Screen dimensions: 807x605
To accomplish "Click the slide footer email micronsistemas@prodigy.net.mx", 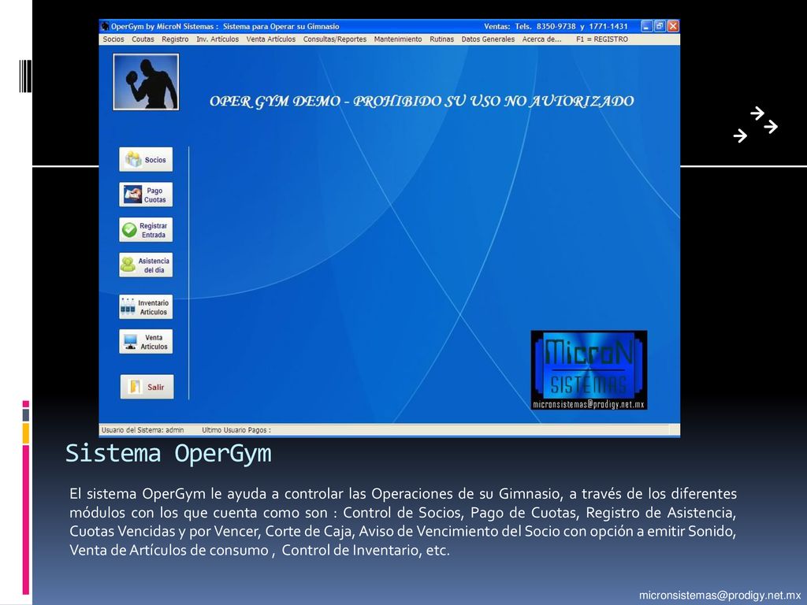I will click(720, 596).
